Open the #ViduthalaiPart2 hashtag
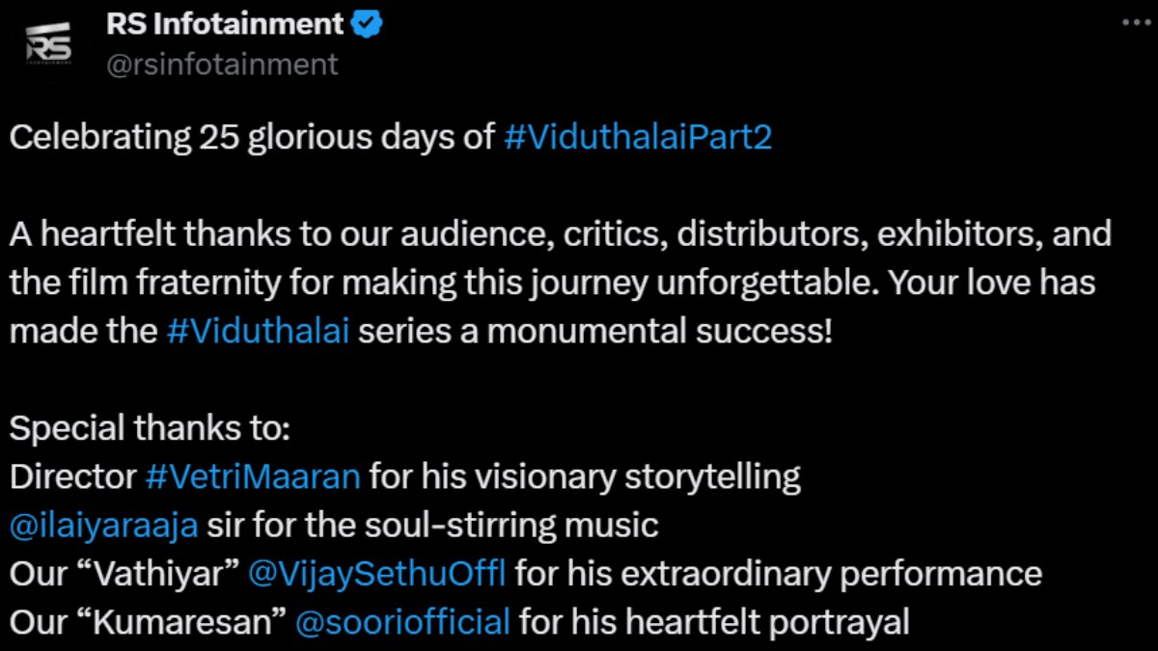The width and height of the screenshot is (1158, 651). tap(638, 137)
